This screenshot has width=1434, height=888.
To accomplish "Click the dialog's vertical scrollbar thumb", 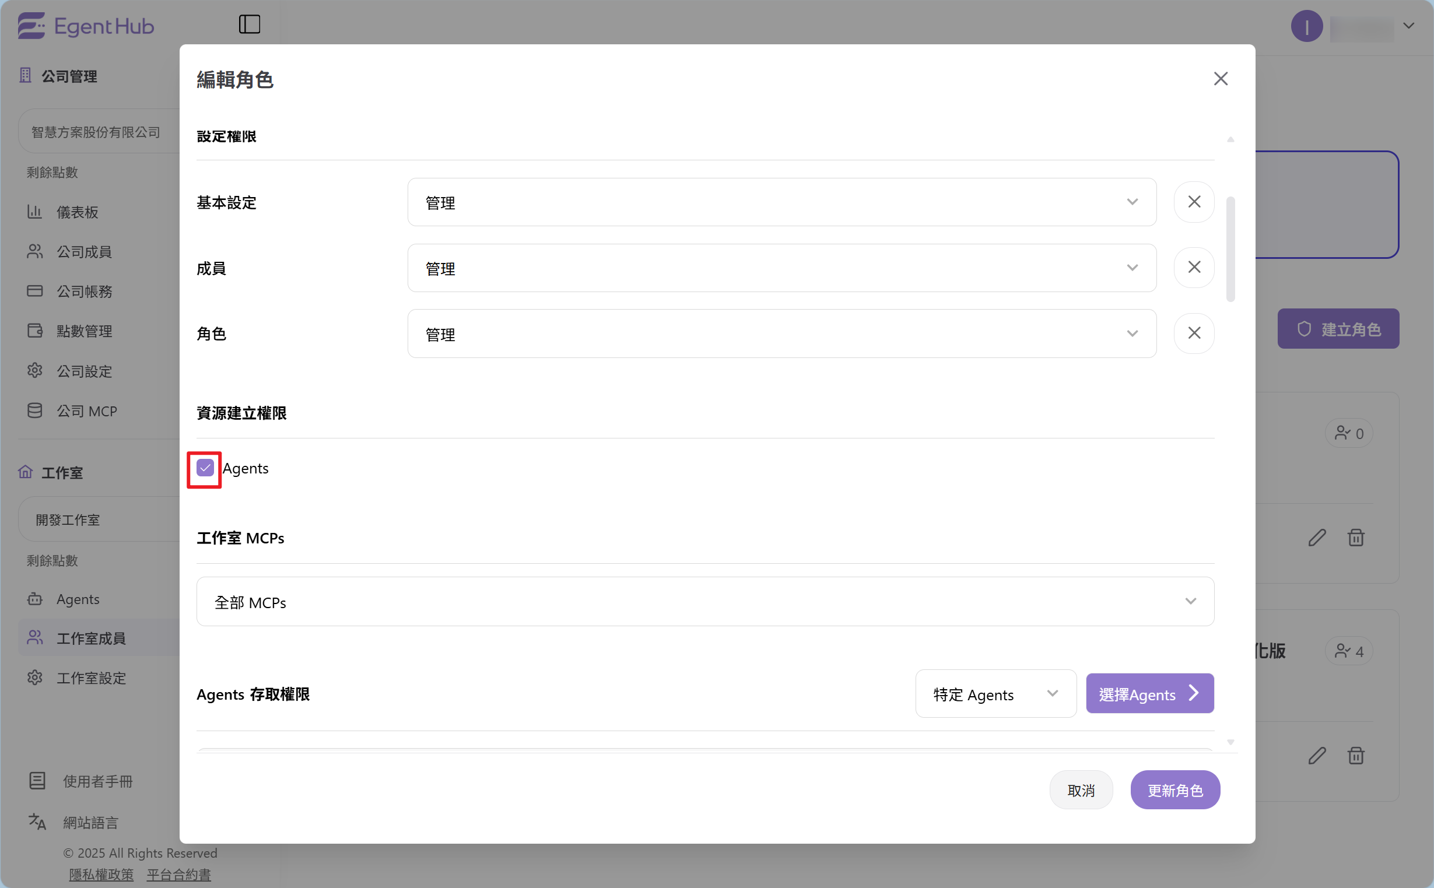I will [1230, 250].
